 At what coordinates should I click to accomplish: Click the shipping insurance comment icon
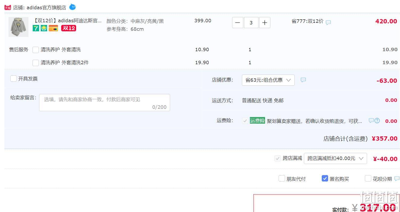pos(371,120)
